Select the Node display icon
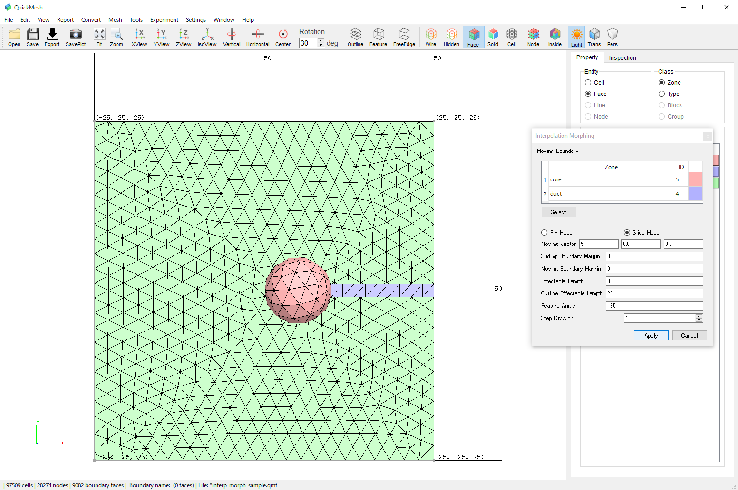Screen dimensions: 738x490 click(x=533, y=37)
